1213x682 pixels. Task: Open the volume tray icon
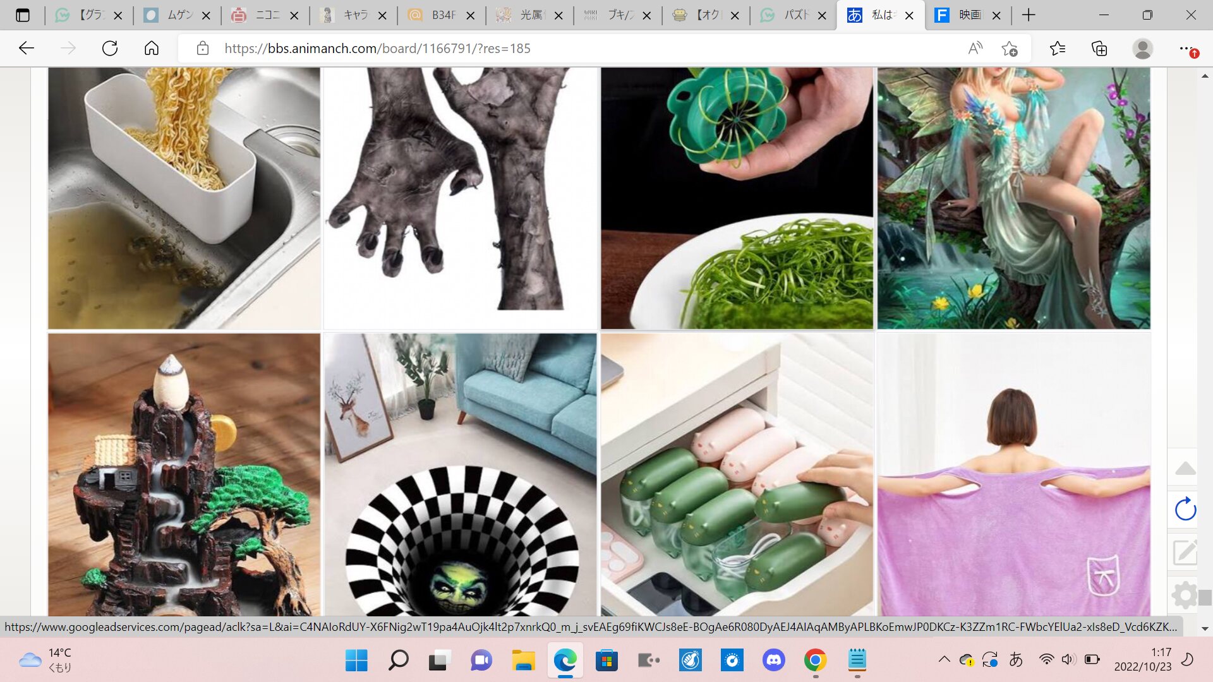(x=1068, y=659)
